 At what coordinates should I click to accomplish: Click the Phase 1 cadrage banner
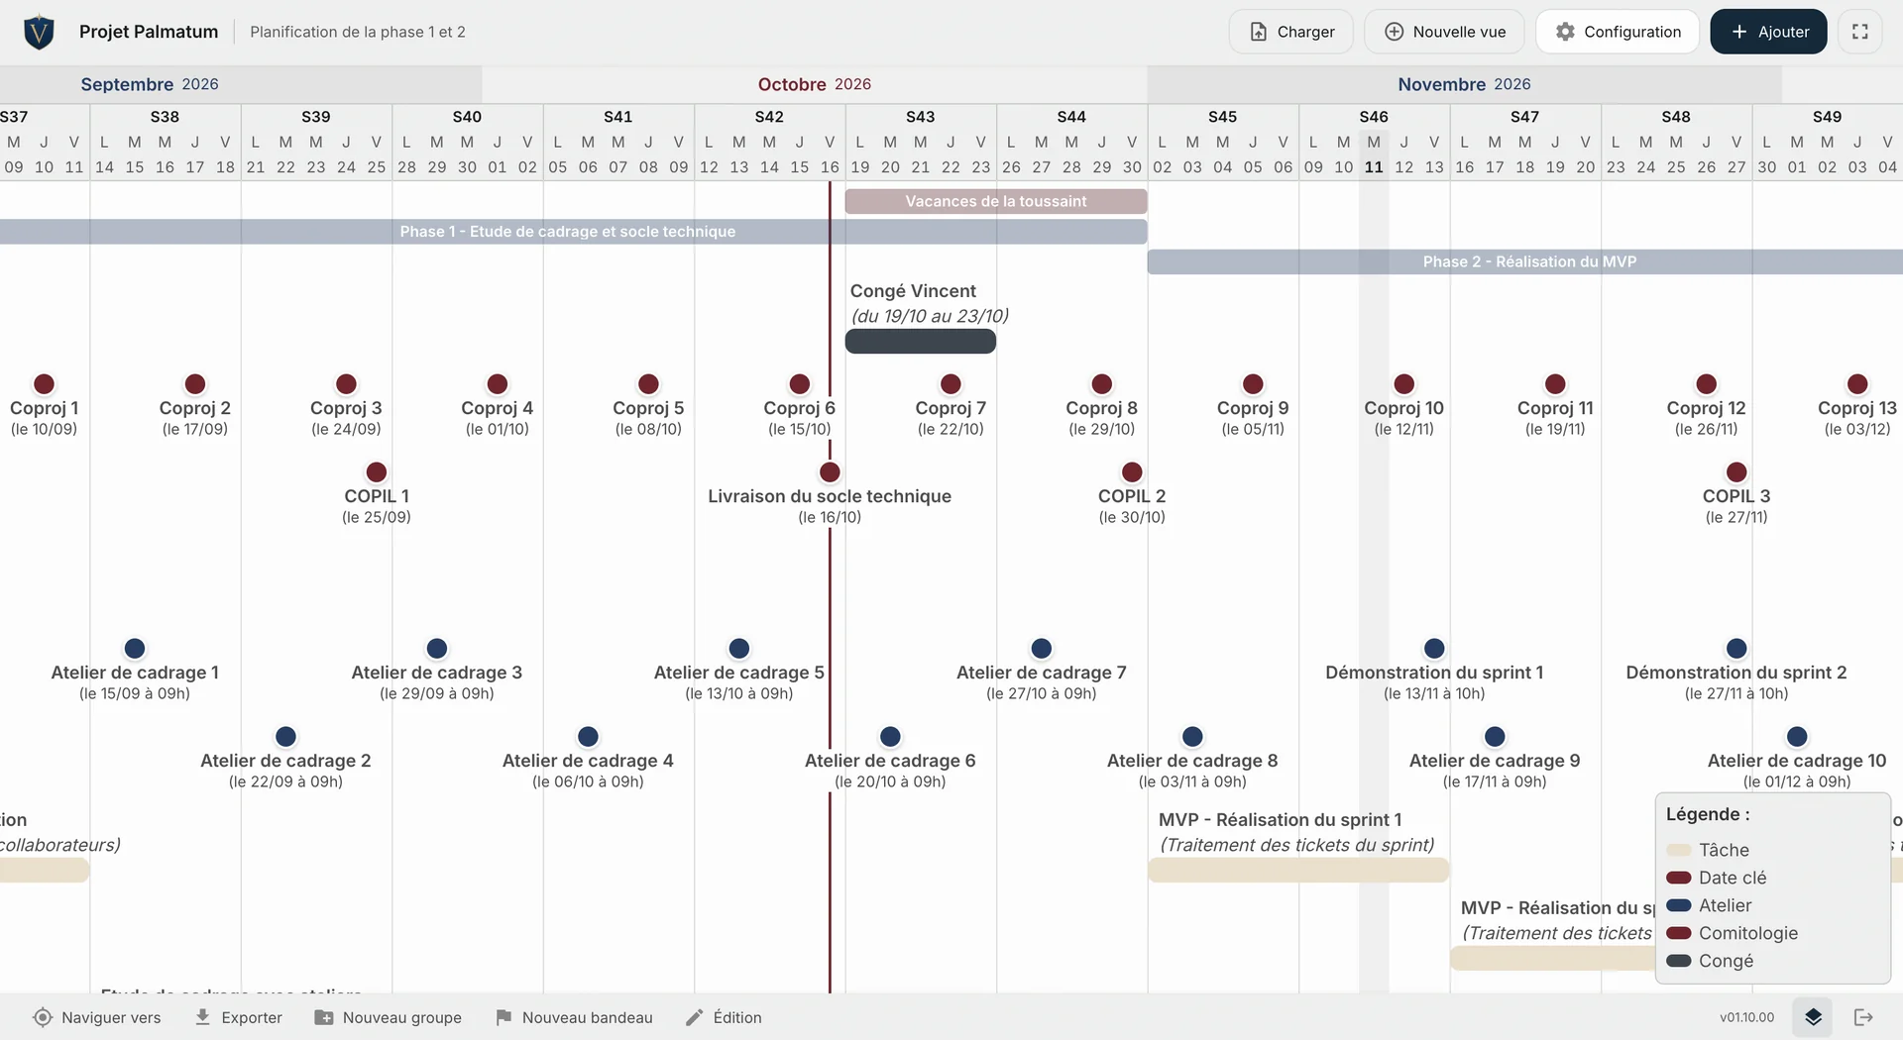(x=573, y=232)
